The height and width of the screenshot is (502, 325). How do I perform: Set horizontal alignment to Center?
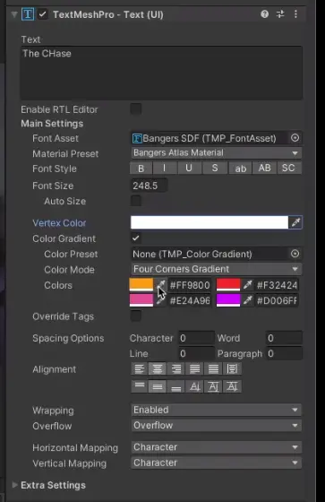coord(158,368)
